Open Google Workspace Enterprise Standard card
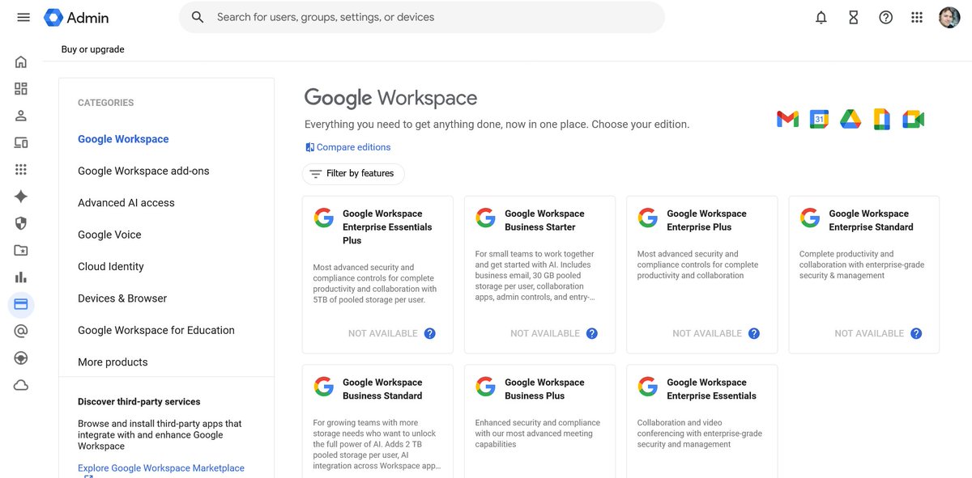 [864, 274]
